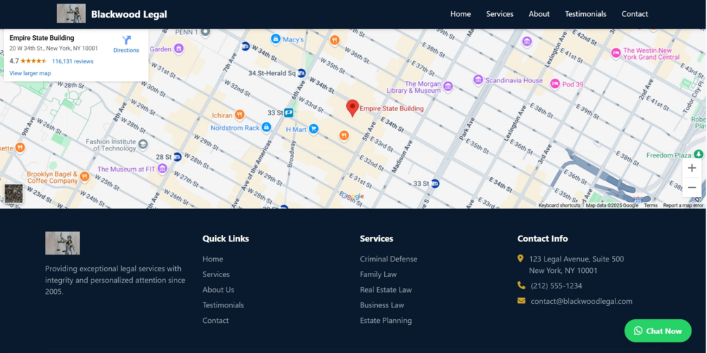Click Report a map error link

[683, 205]
